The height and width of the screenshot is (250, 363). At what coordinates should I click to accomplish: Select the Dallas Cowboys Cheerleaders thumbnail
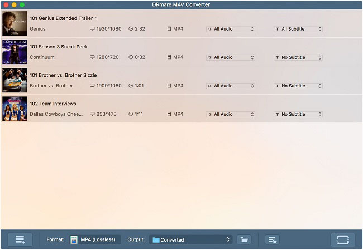(x=15, y=109)
